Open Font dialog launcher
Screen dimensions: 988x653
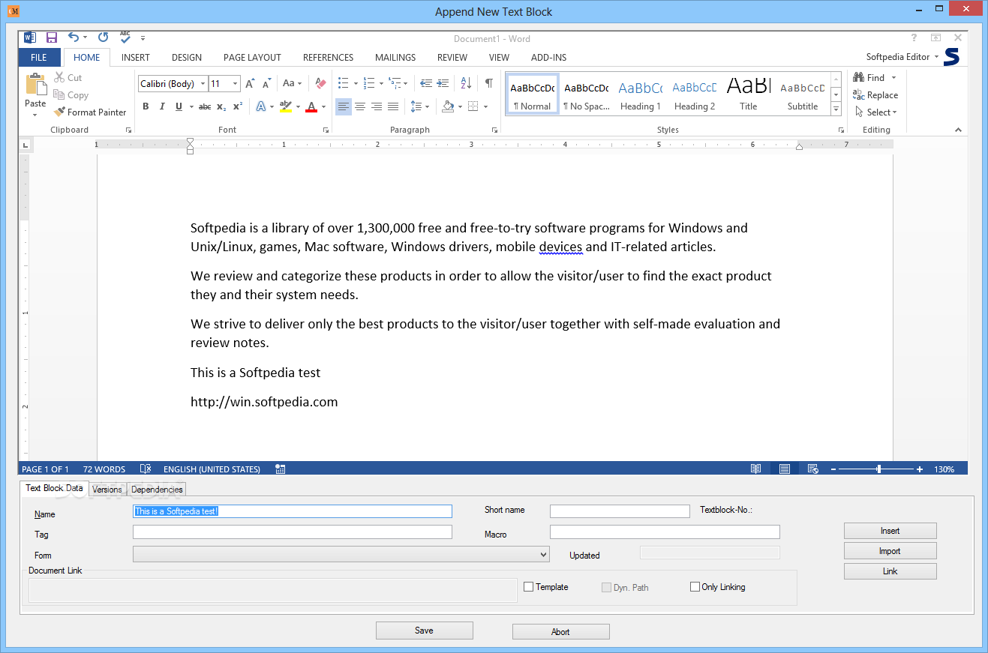click(326, 130)
